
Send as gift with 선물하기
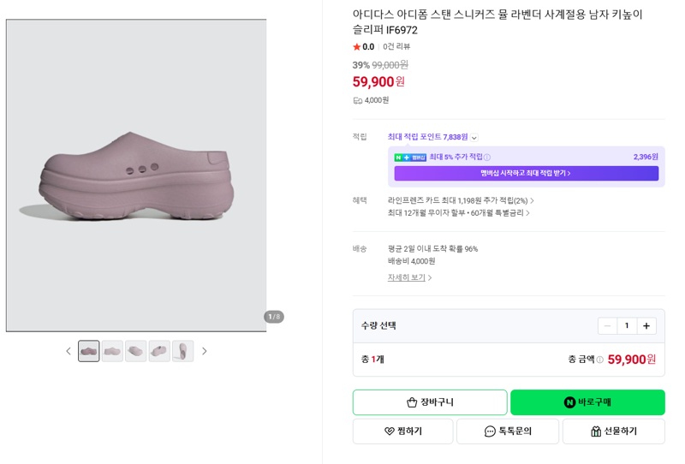(x=613, y=431)
